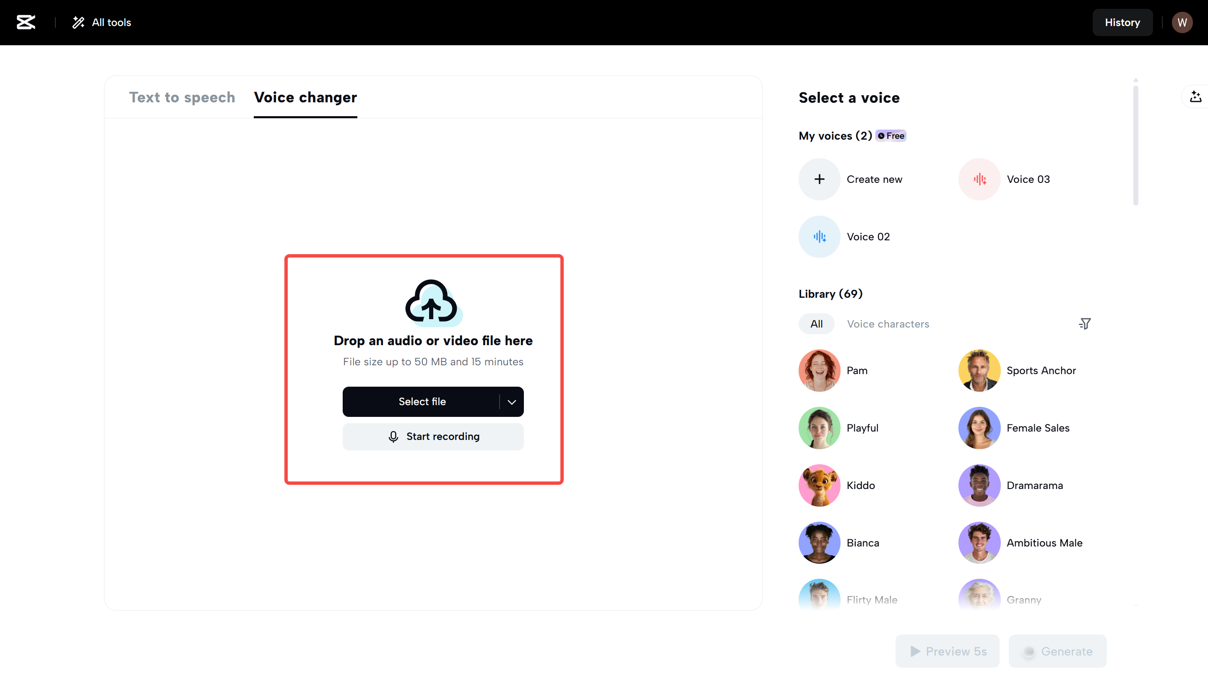
Task: Select the Voice 02 custom voice
Action: [819, 237]
